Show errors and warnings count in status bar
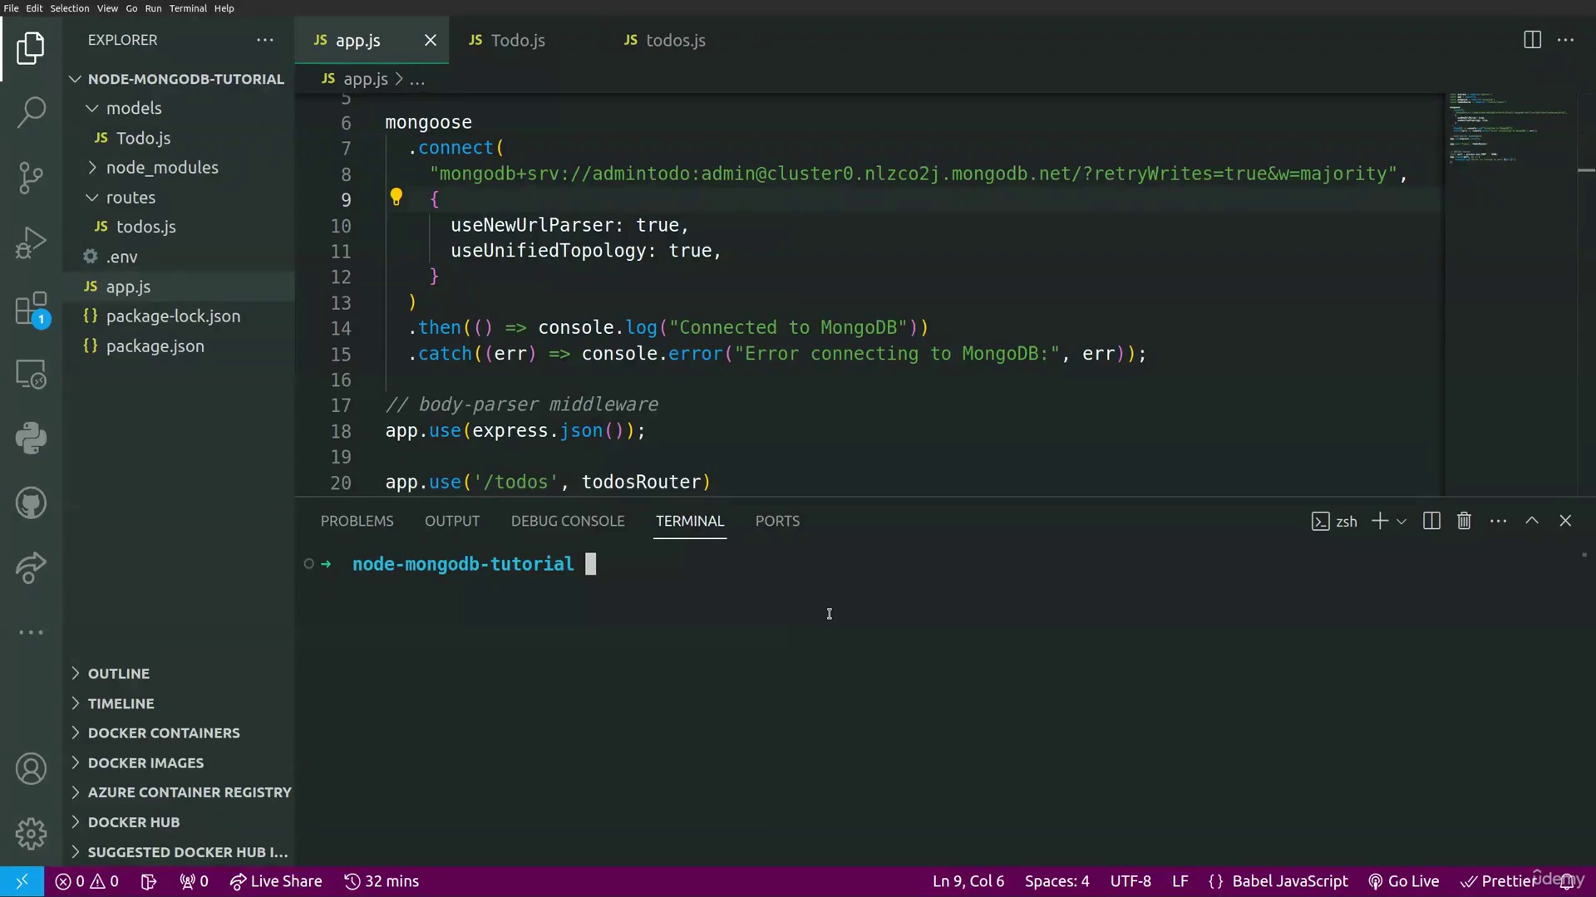Screen dimensions: 1596x897 click(x=87, y=881)
